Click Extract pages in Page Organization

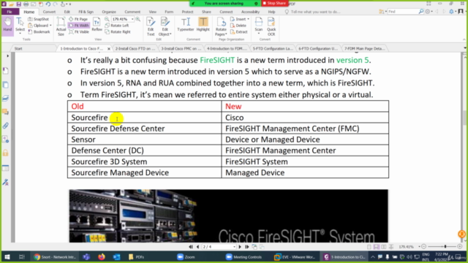(x=239, y=31)
